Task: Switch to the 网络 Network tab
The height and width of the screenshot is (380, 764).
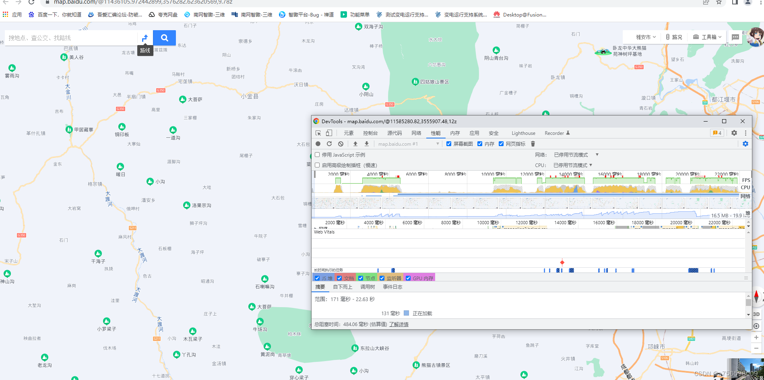Action: coord(416,133)
